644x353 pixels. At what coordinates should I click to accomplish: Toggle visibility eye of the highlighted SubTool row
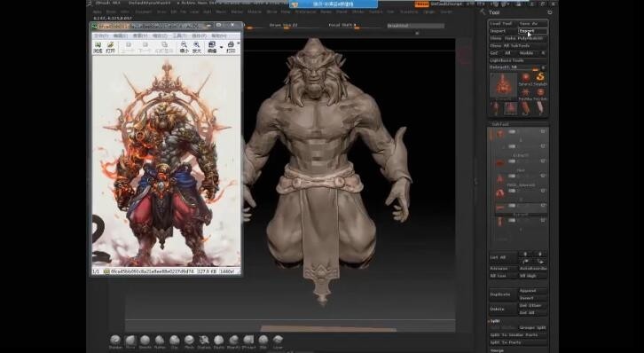[x=543, y=206]
